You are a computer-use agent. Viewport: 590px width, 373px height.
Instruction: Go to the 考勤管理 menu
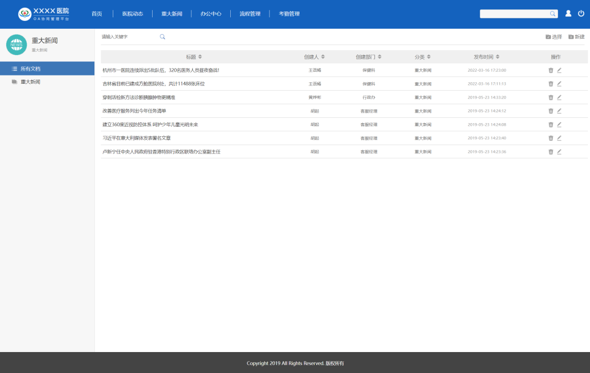(x=289, y=14)
